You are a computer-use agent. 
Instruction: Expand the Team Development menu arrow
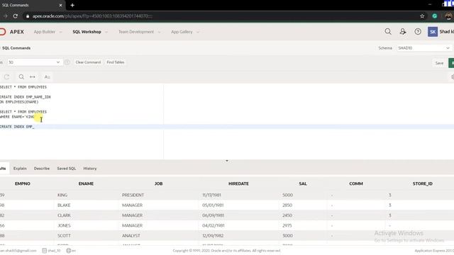[x=159, y=32]
